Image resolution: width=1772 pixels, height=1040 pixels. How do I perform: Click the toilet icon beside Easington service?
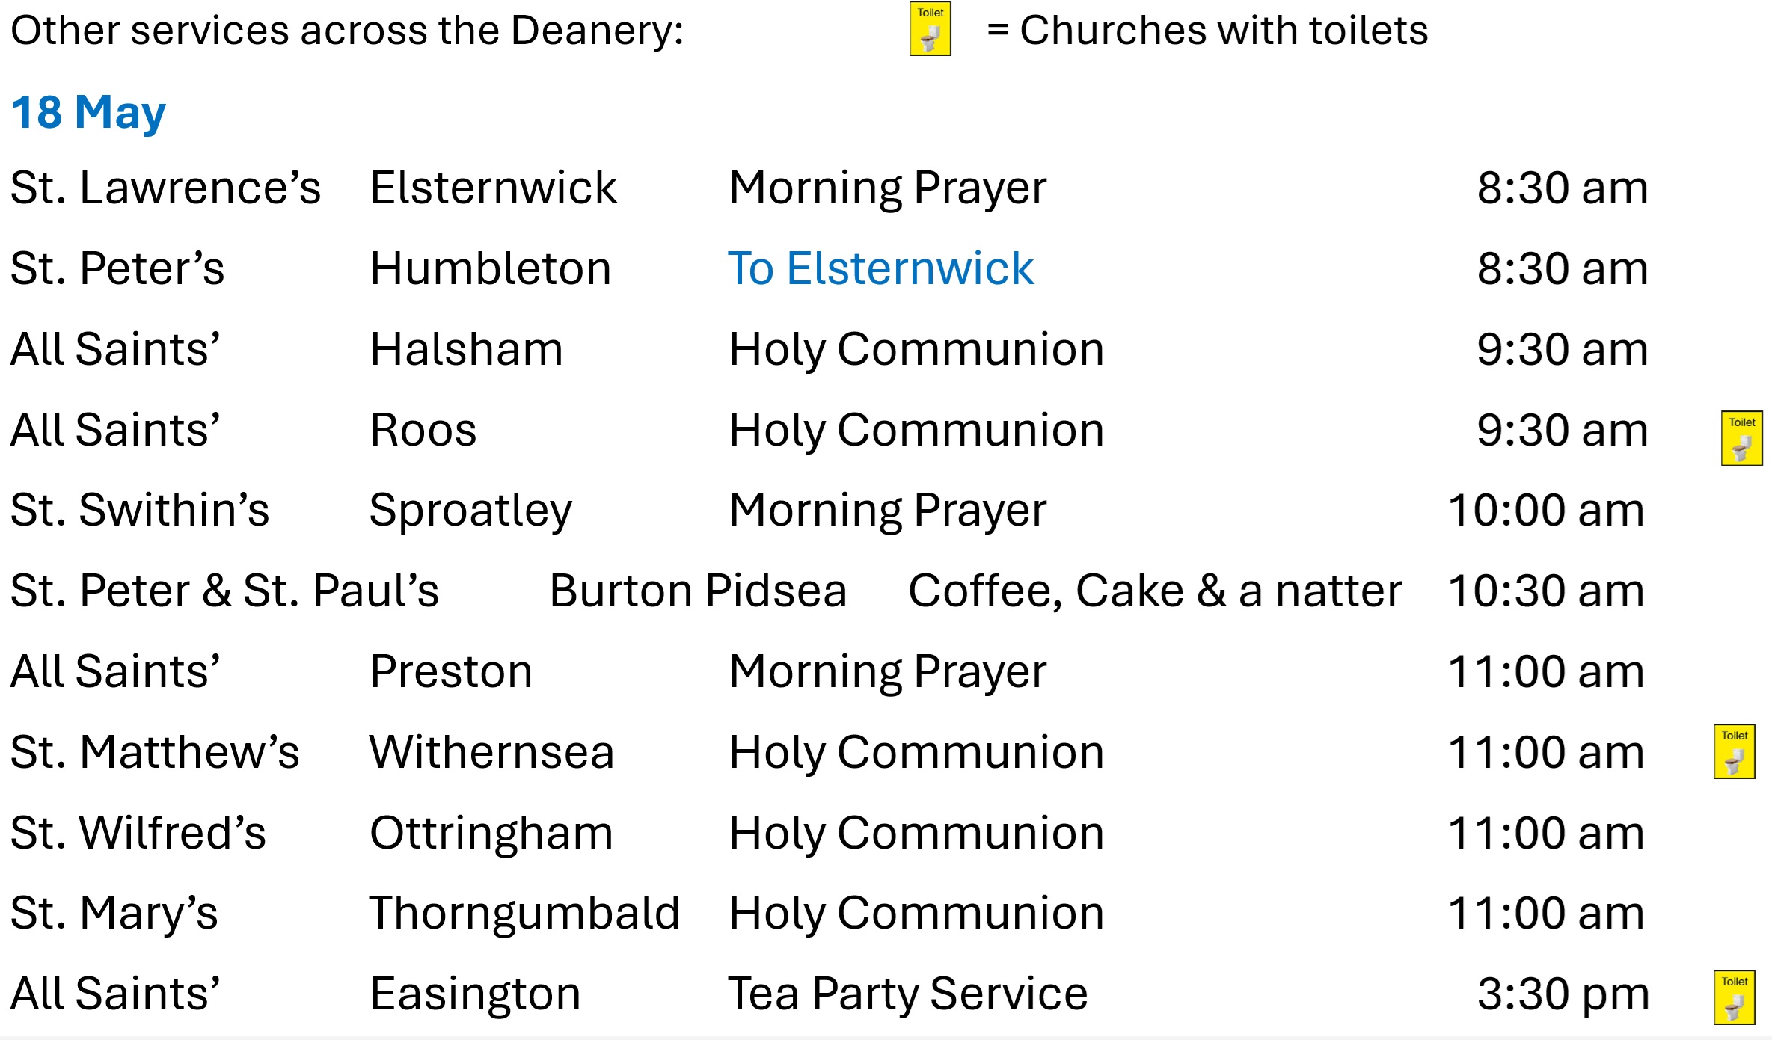coord(1734,997)
